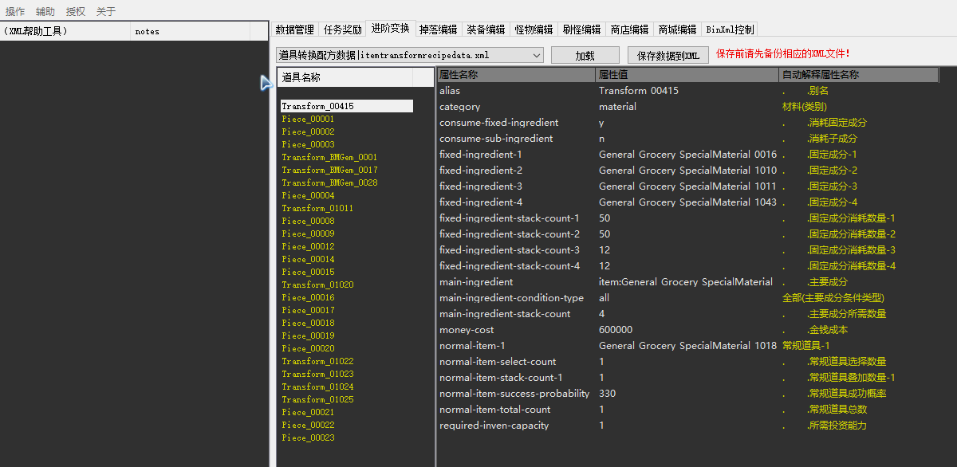Select the Transform_00415 list item

pos(346,106)
